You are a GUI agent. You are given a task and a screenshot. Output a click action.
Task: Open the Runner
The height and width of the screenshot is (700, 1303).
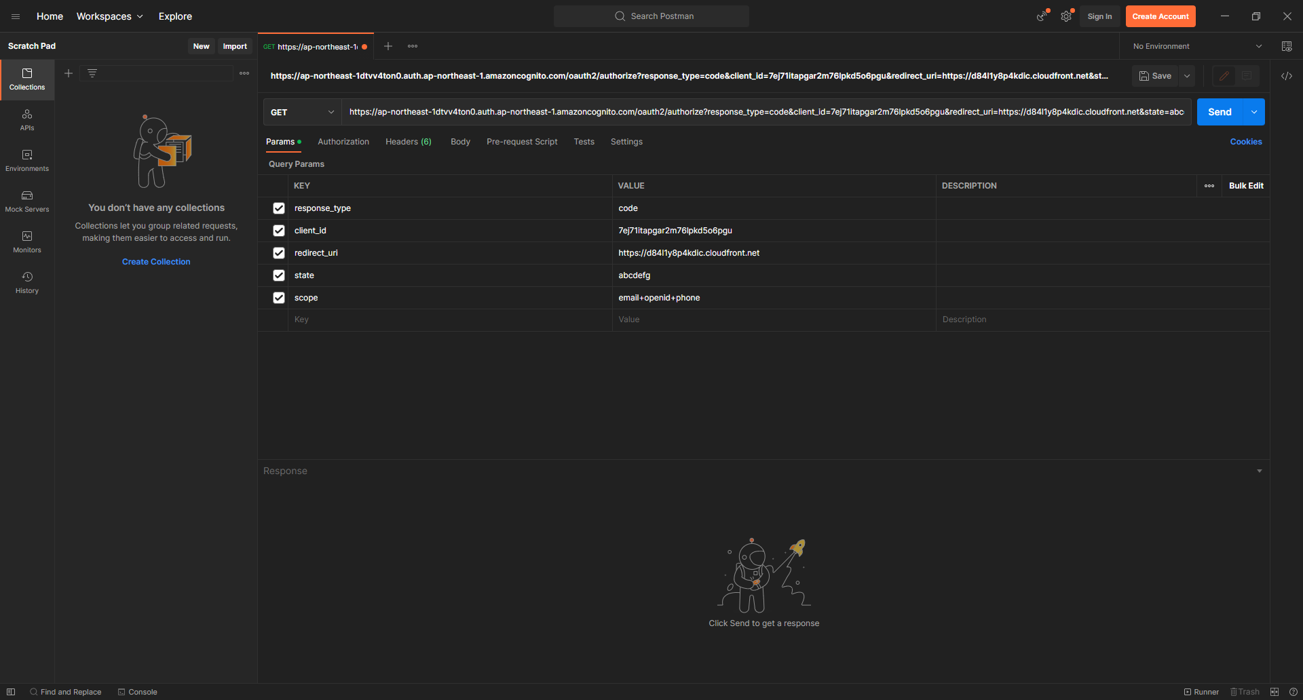tap(1201, 692)
